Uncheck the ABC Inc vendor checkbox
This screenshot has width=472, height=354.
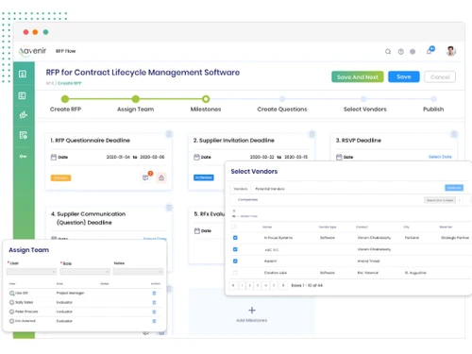pyautogui.click(x=235, y=249)
